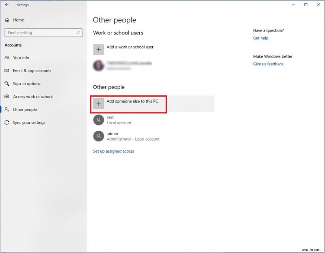Open Give us feedback
Viewport: 325px width, 253px height.
[268, 64]
